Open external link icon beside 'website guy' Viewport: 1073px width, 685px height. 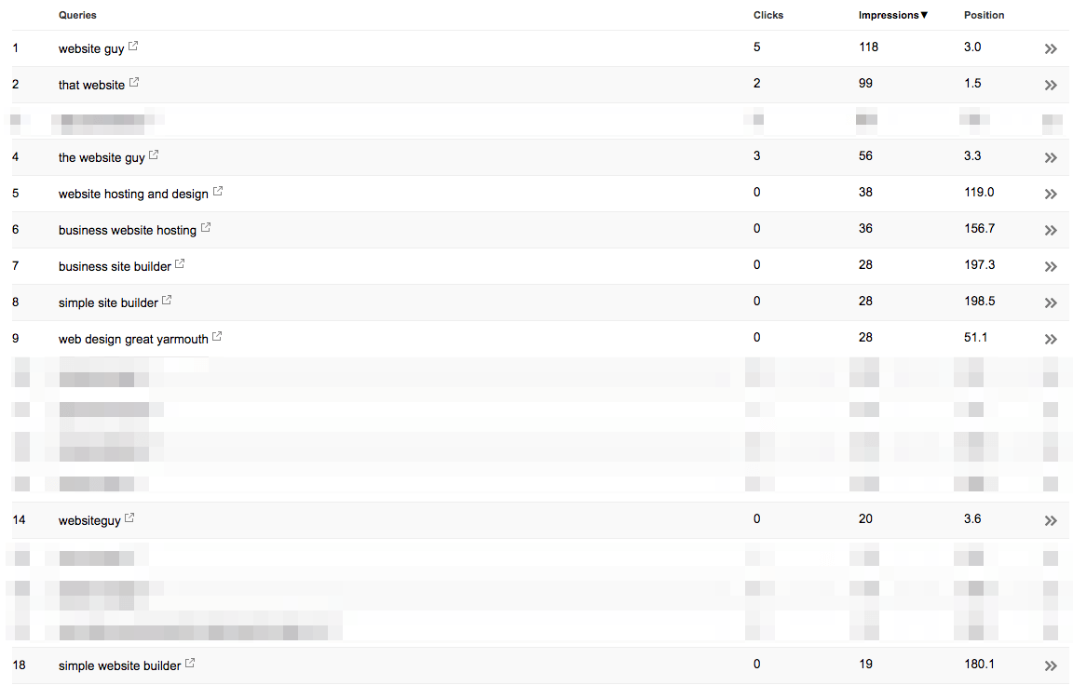pos(133,46)
